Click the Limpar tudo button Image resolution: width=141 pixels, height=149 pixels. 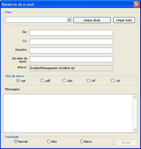pyautogui.click(x=124, y=20)
